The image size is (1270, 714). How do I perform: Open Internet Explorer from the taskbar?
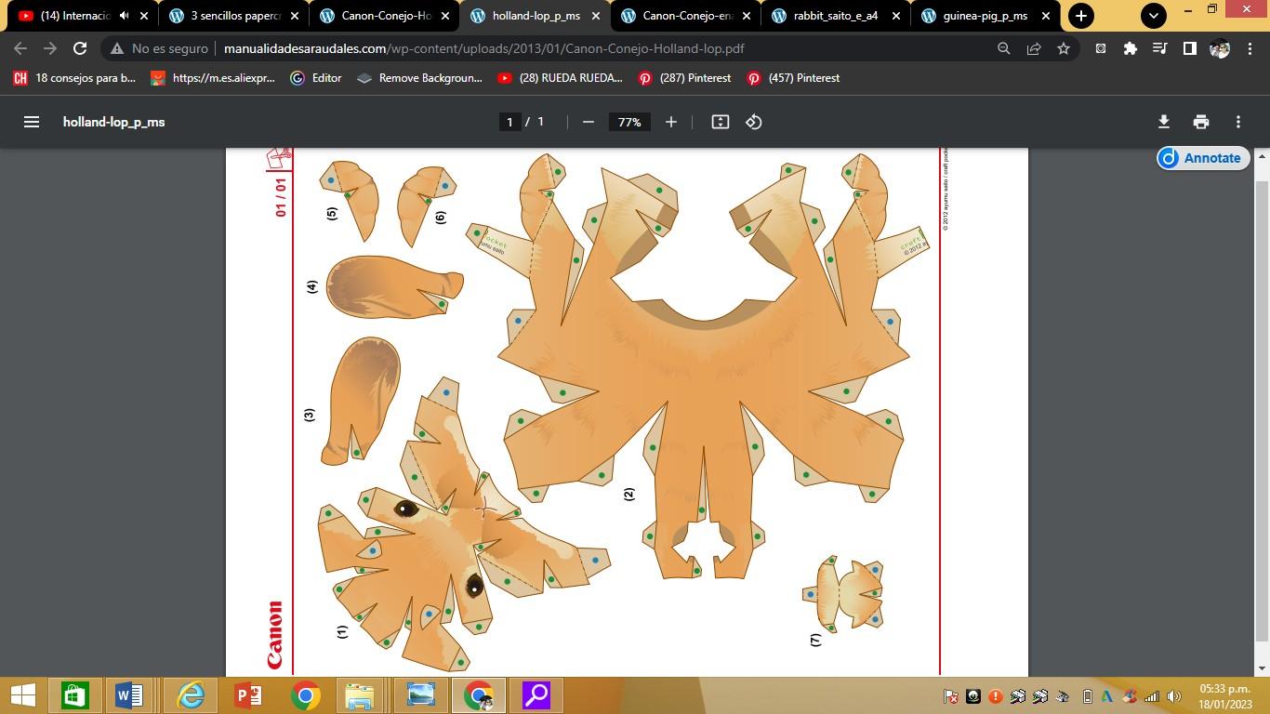pos(191,695)
